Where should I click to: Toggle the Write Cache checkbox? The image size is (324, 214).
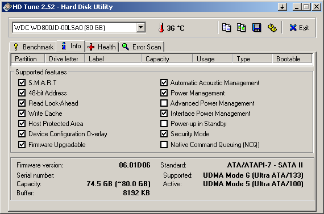pos(22,114)
